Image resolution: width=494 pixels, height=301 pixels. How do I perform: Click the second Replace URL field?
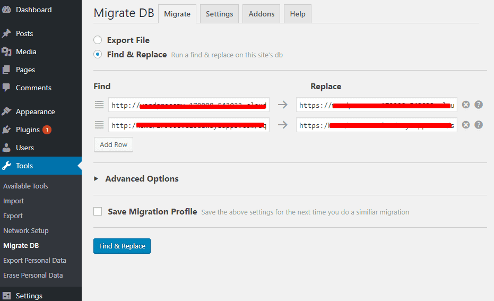[x=377, y=125]
